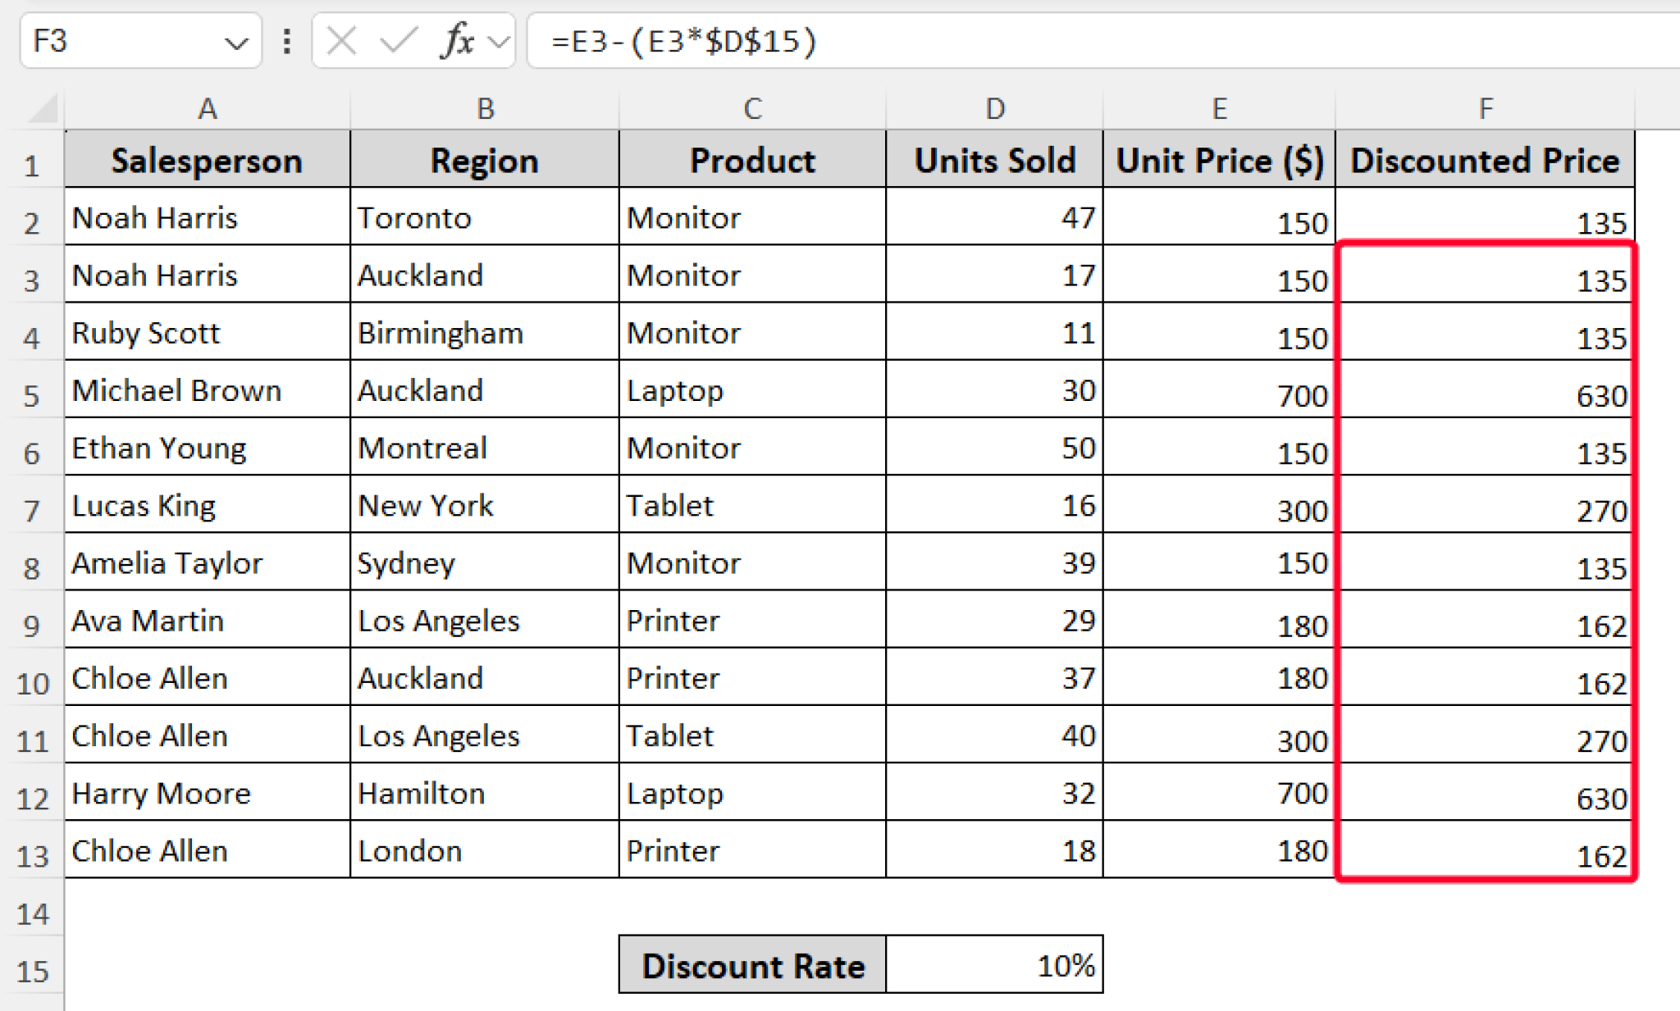
Task: Click the Cancel (X) icon beside formula bar
Action: click(x=342, y=43)
